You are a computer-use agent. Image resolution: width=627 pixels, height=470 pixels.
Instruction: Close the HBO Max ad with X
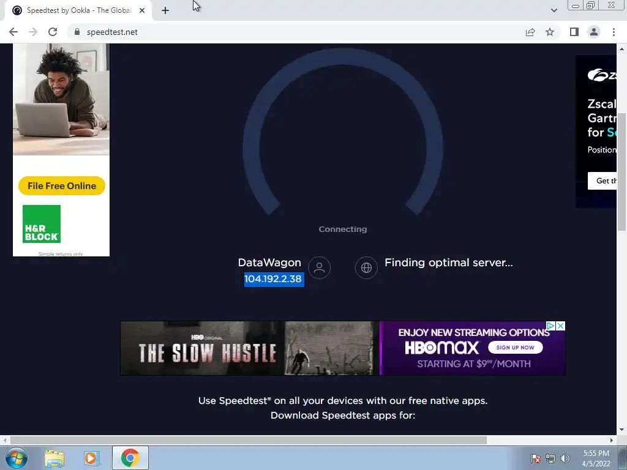point(561,326)
